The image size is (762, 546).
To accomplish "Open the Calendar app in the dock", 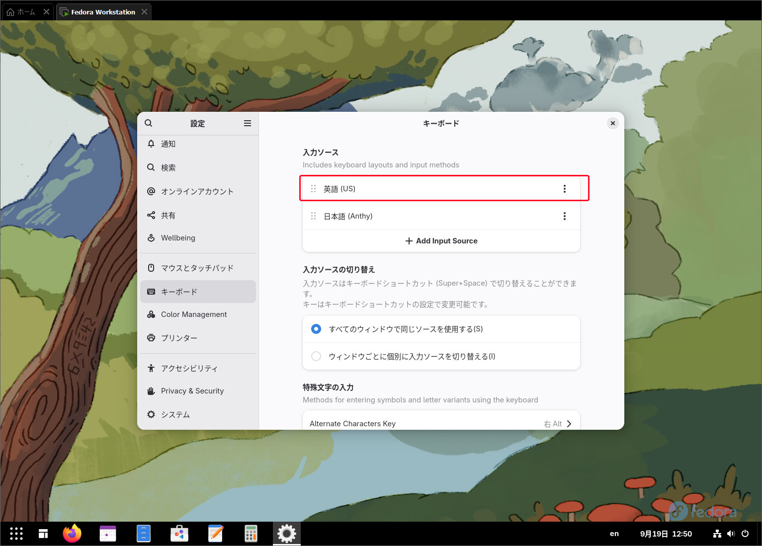I will tap(108, 534).
